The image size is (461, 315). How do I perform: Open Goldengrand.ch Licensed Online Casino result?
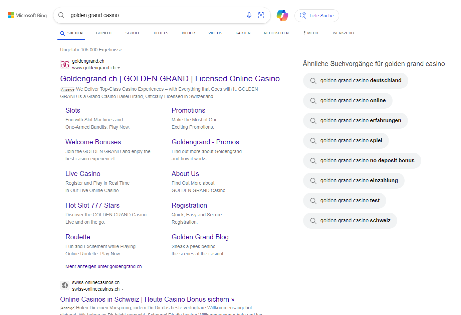[x=170, y=79]
